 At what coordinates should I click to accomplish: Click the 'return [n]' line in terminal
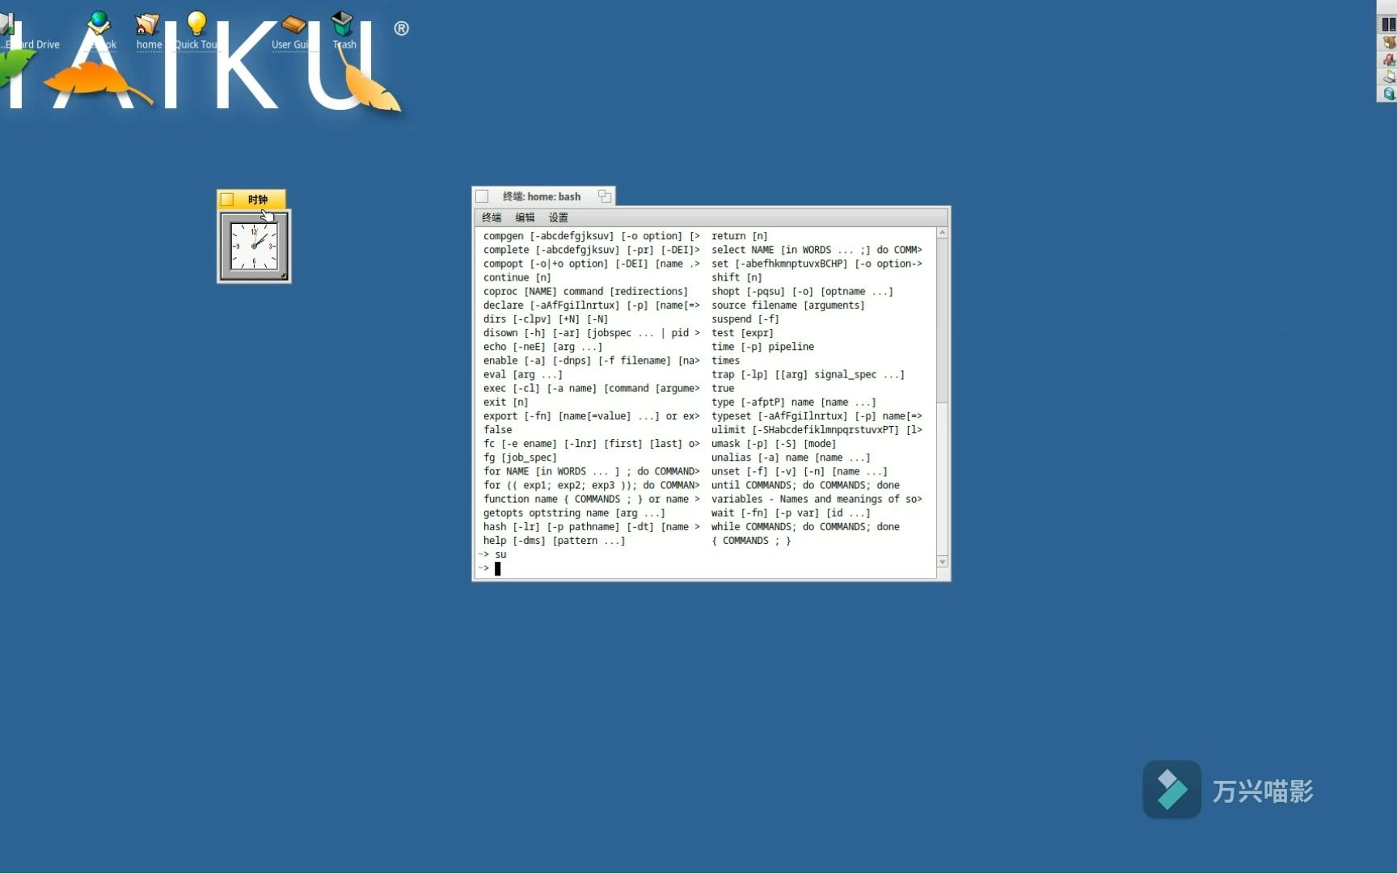point(739,236)
